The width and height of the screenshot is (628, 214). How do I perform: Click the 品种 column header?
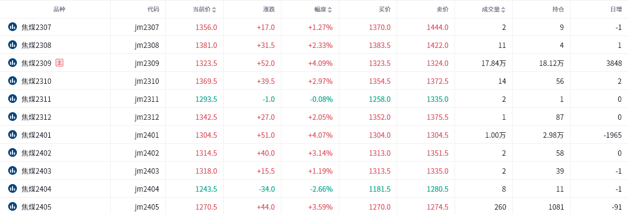pos(59,9)
